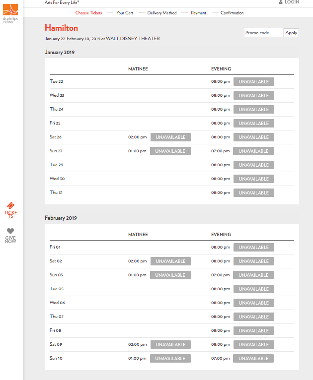Click the February 2019 heading
The image size is (313, 380).
(61, 218)
